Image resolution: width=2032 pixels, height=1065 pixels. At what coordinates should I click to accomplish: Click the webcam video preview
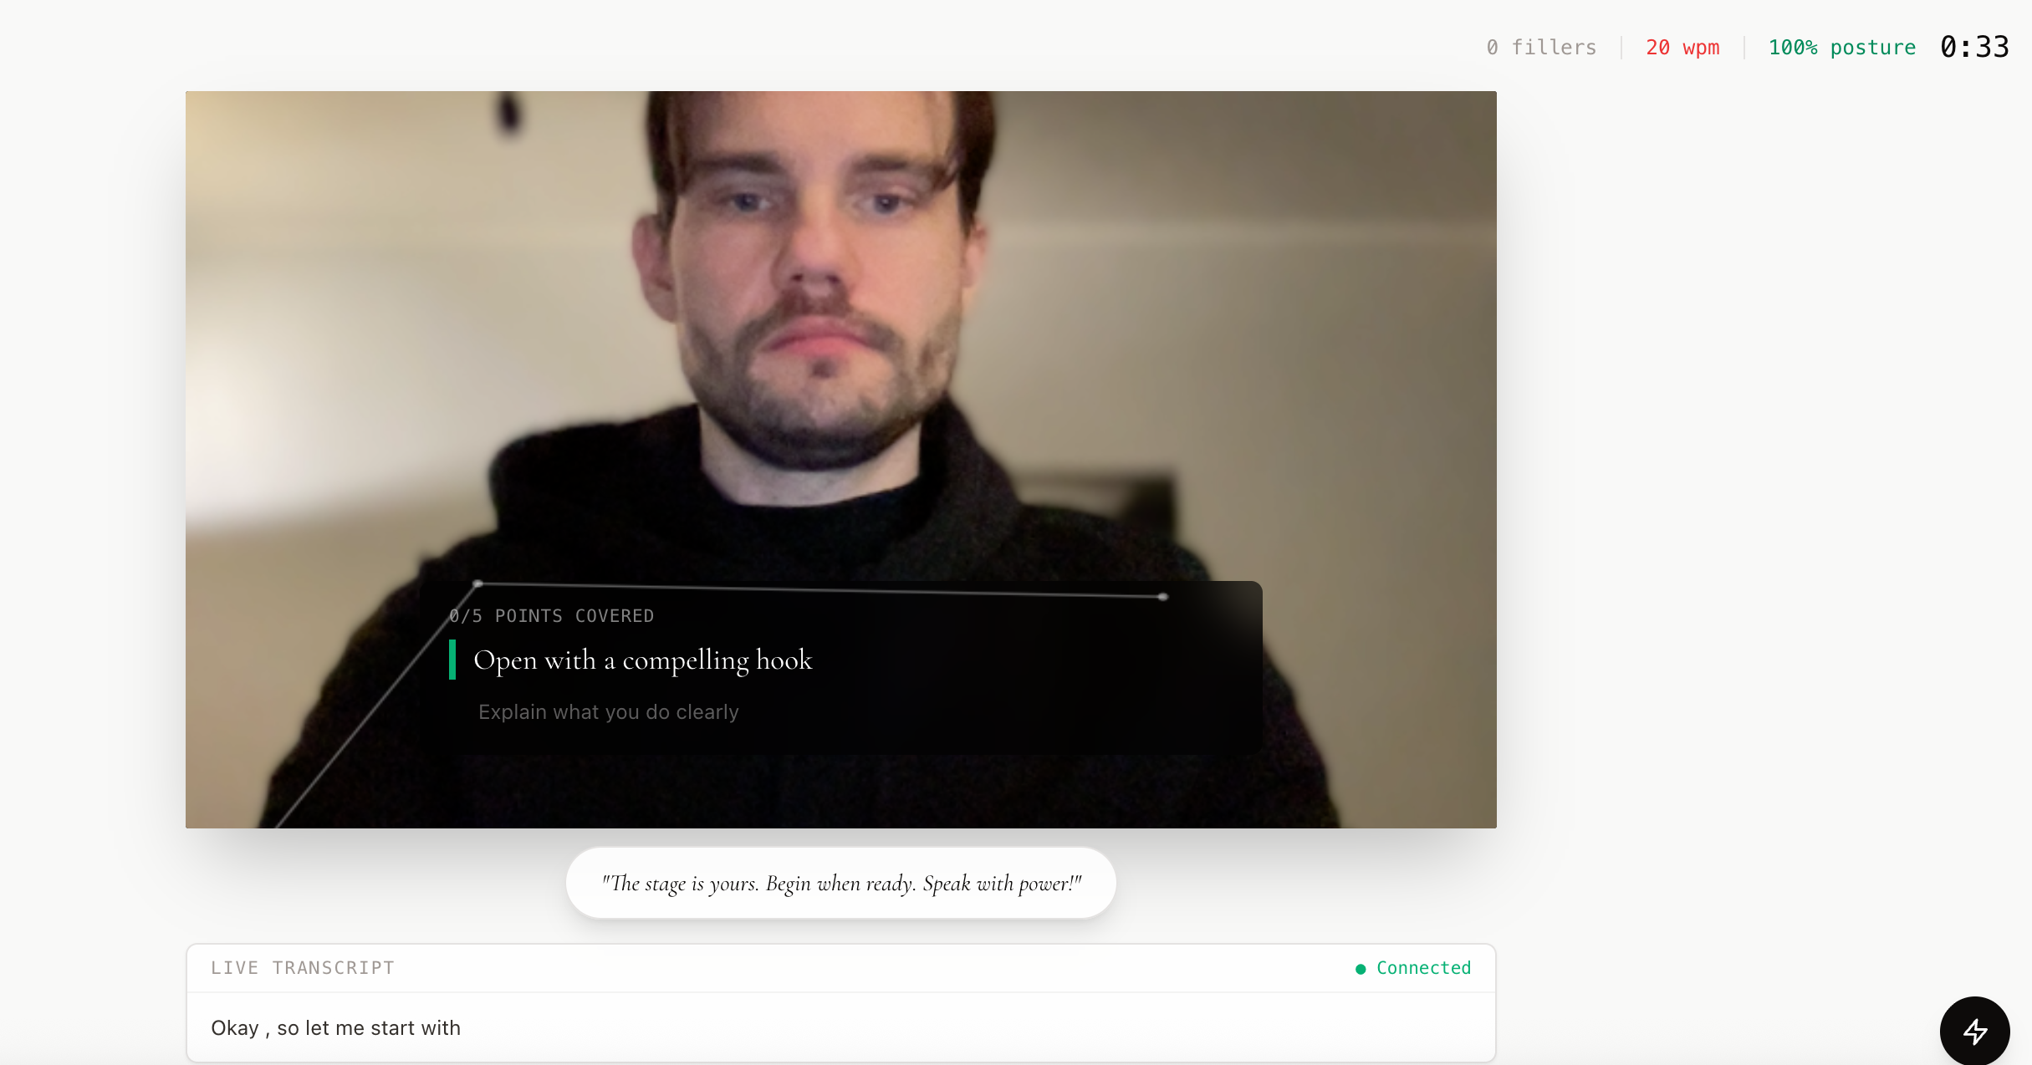click(x=841, y=334)
